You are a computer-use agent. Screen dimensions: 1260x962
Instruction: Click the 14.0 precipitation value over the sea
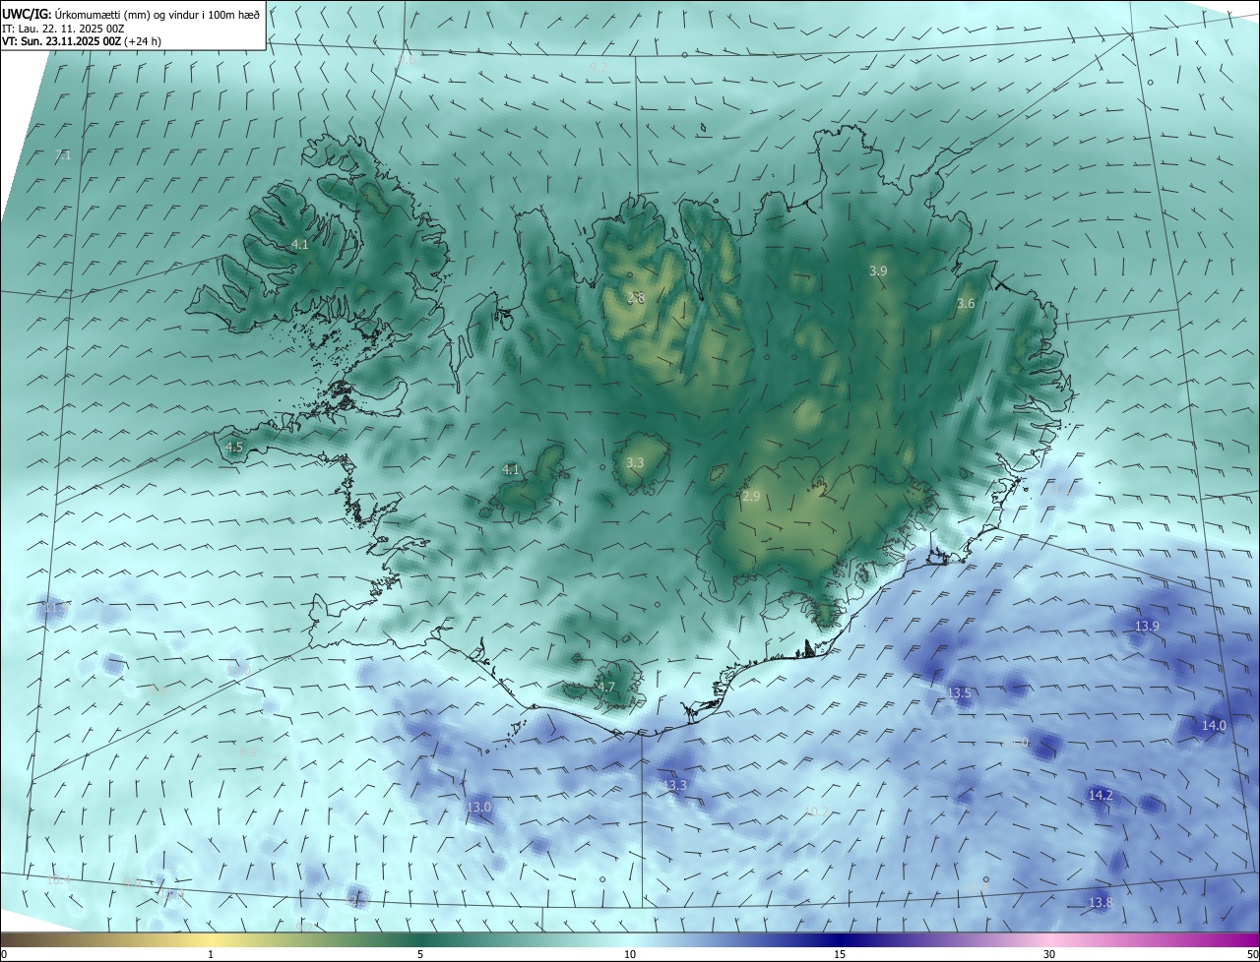tap(1214, 726)
